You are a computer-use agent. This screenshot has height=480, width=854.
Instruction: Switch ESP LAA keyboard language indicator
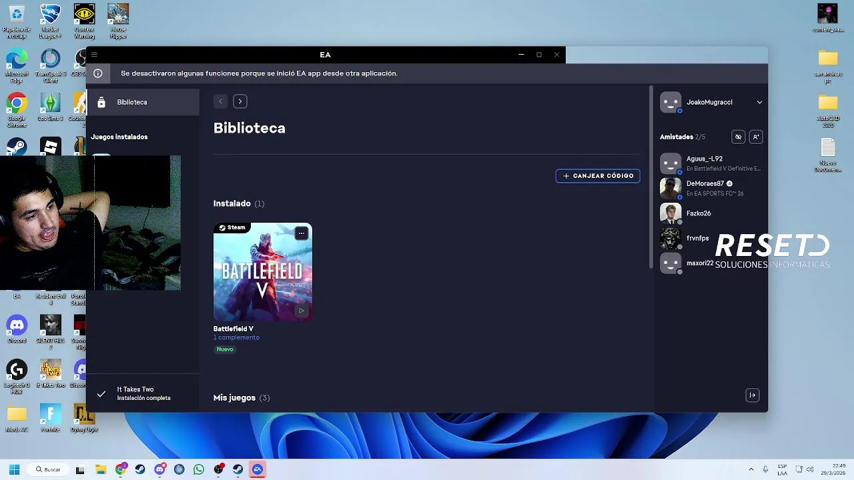(783, 469)
